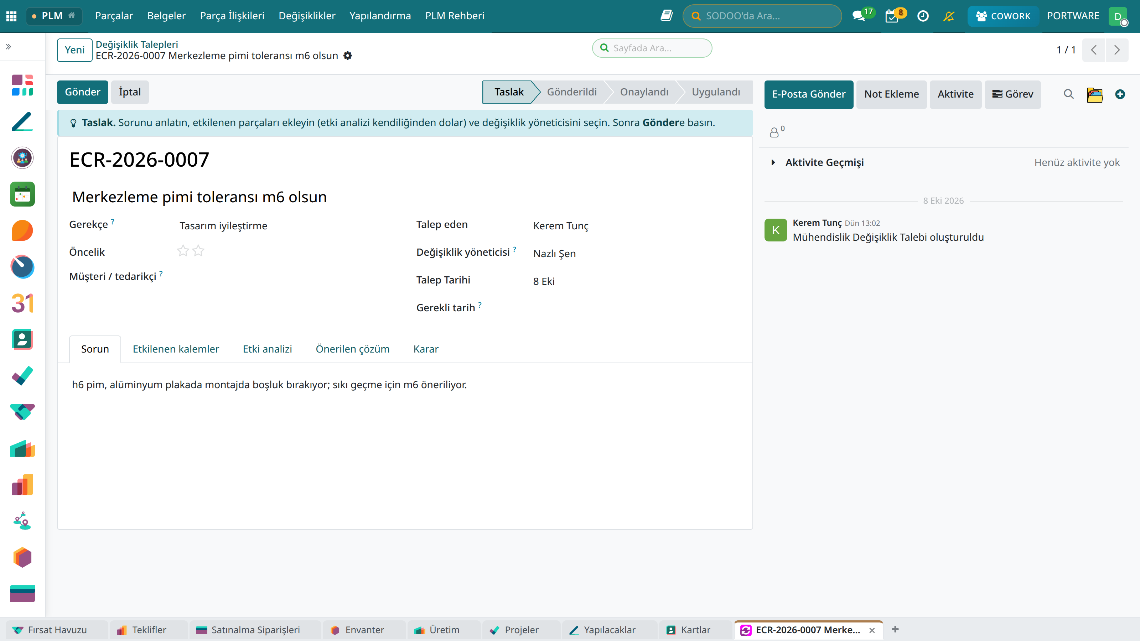Click the green plus icon in chatter
Viewport: 1140px width, 641px height.
tap(1120, 94)
